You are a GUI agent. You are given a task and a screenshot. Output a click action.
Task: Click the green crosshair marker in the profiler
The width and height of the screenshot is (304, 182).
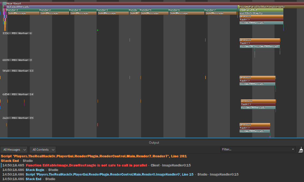click(97, 30)
